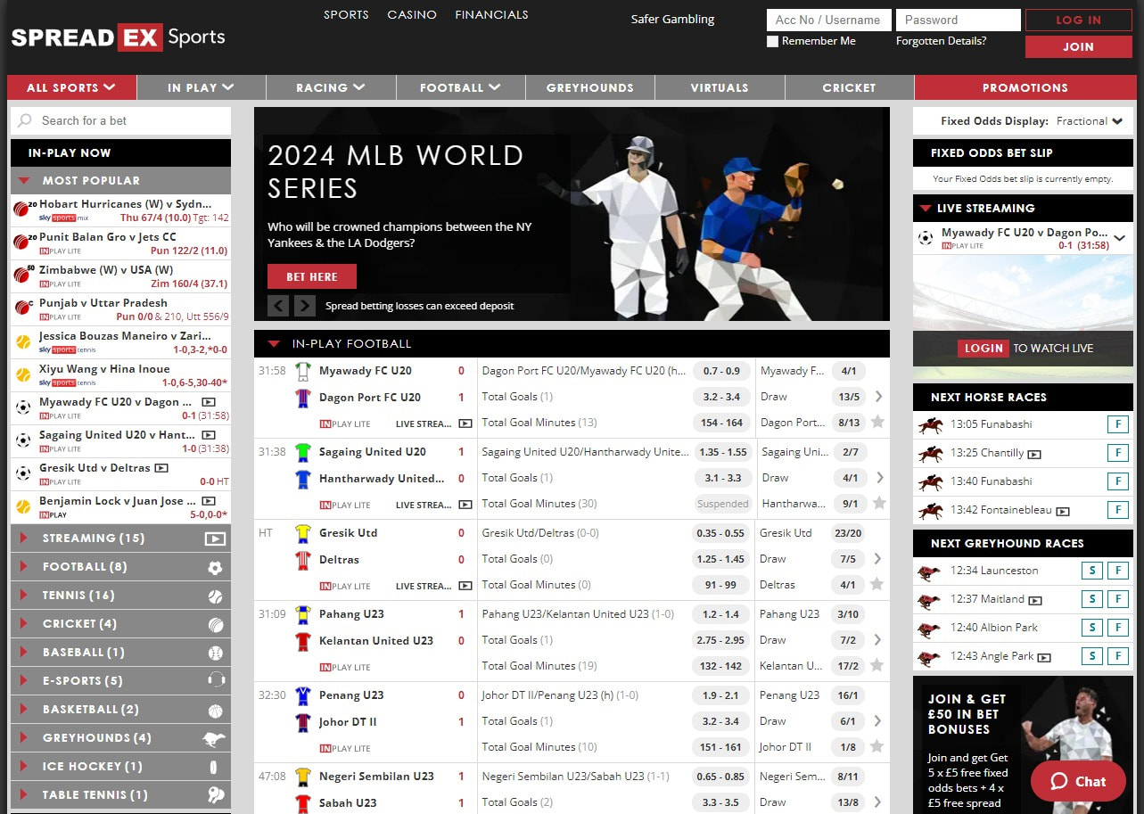Go to Cricket in nav bar
1144x814 pixels.
click(x=849, y=87)
